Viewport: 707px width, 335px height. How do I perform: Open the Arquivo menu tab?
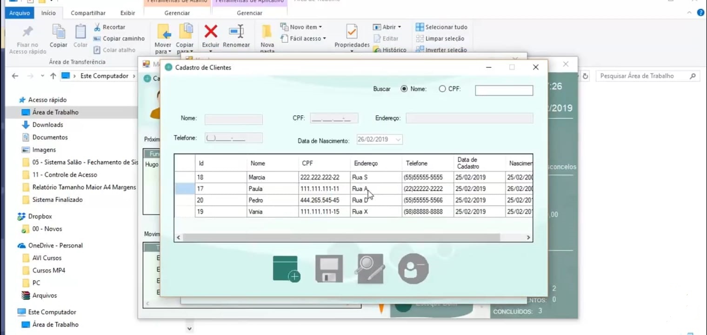(x=20, y=13)
